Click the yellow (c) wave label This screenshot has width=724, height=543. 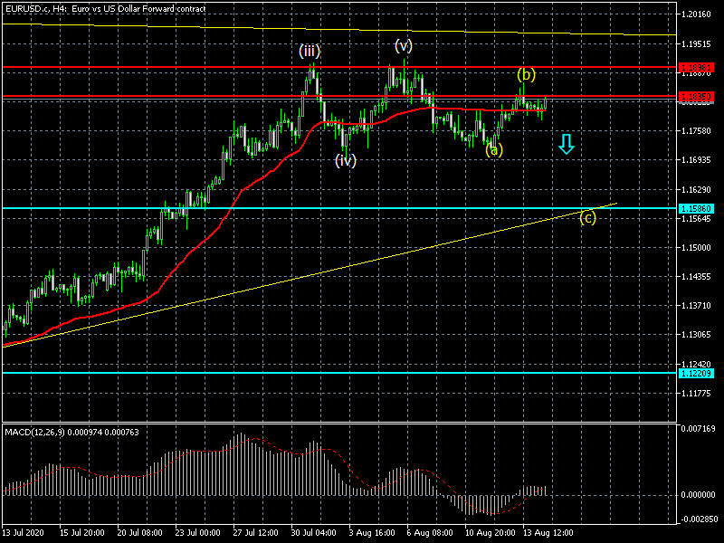coord(587,217)
